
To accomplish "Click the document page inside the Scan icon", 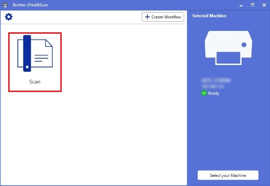I will [41, 53].
